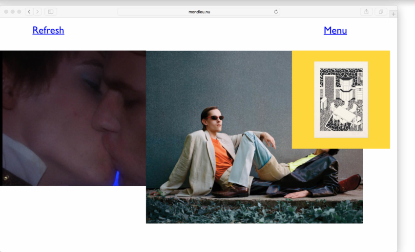Click the Safari back arrow button
415x252 pixels.
tap(29, 12)
